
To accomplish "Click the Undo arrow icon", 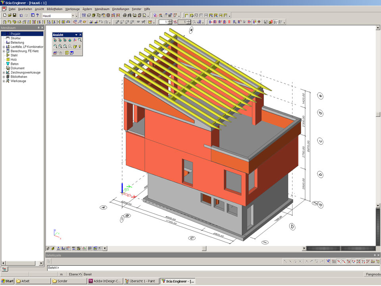I will click(21, 15).
